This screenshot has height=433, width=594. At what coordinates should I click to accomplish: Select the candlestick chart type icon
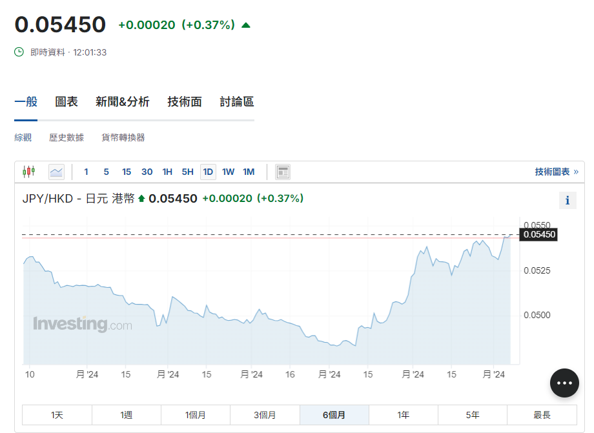(x=28, y=172)
